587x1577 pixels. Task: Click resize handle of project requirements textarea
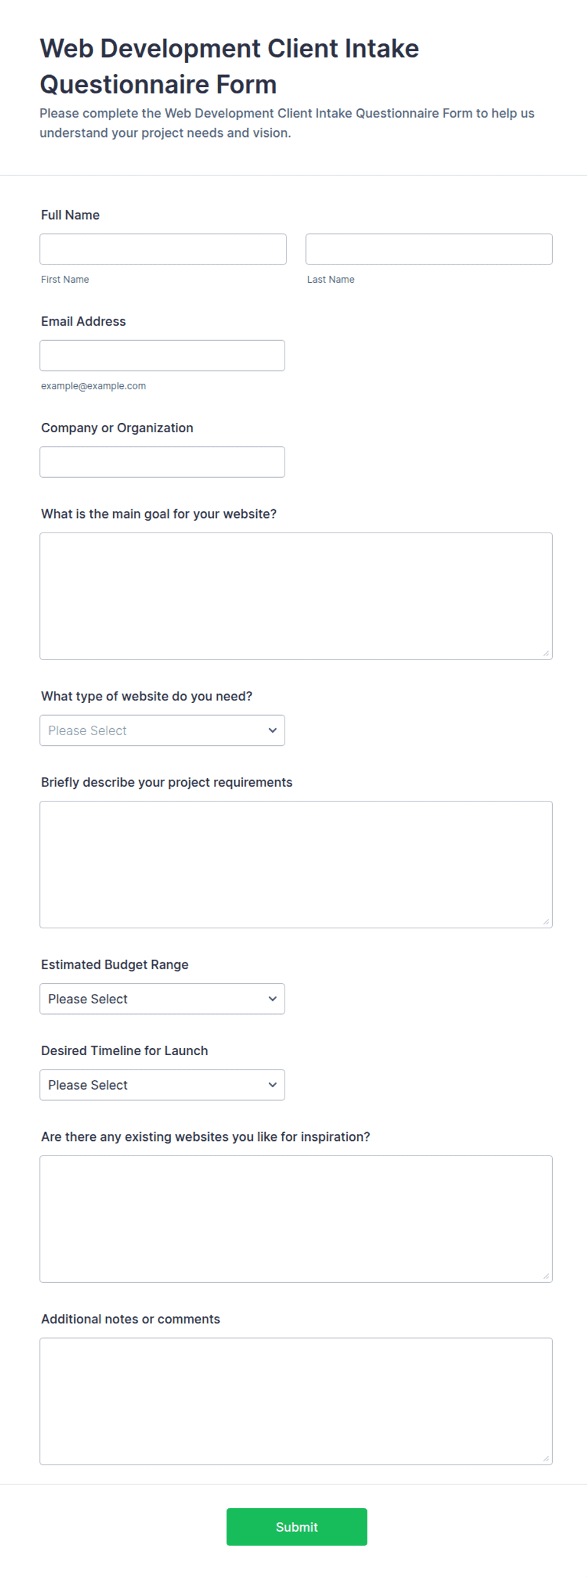[x=547, y=922]
